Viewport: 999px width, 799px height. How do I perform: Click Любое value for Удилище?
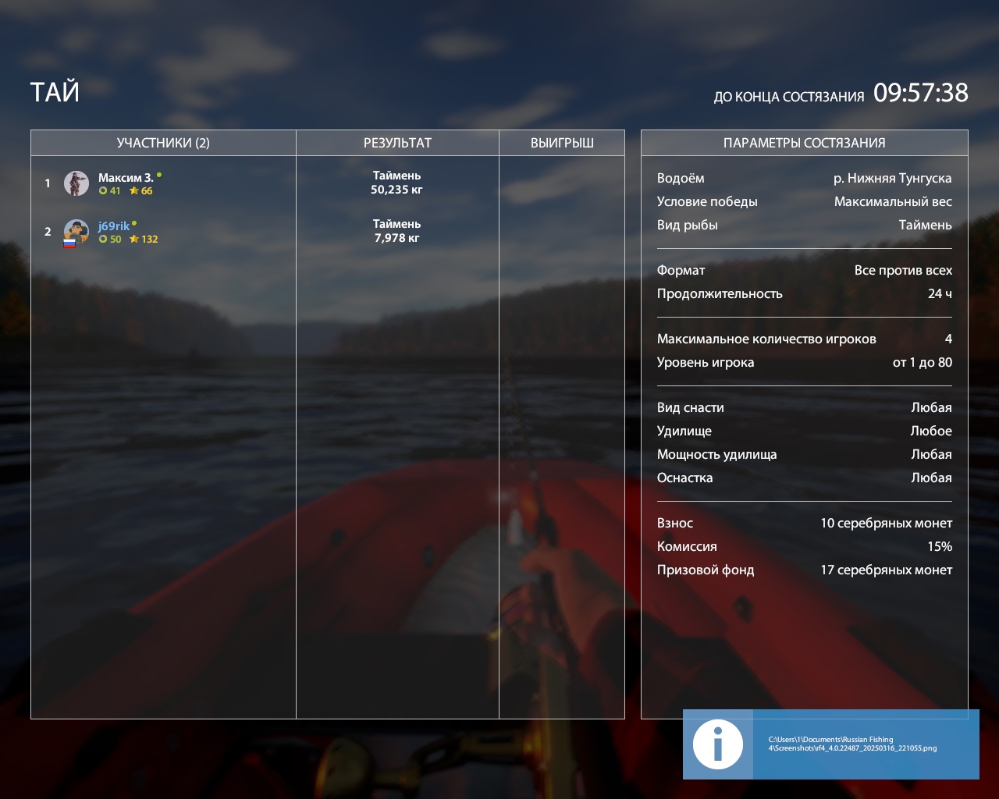pyautogui.click(x=931, y=431)
